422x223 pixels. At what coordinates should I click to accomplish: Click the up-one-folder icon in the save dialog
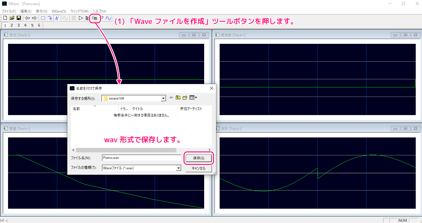pos(178,97)
